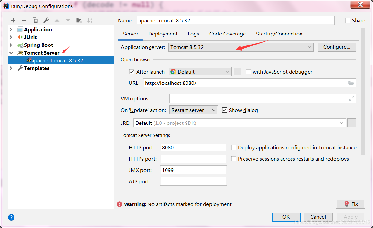The image size is (373, 228).
Task: Move configuration down arrow
Action: 68,21
